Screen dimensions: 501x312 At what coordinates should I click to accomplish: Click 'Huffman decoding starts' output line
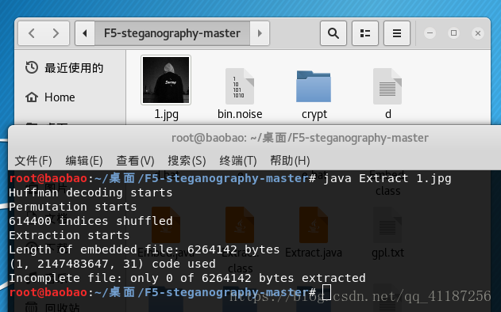(91, 192)
